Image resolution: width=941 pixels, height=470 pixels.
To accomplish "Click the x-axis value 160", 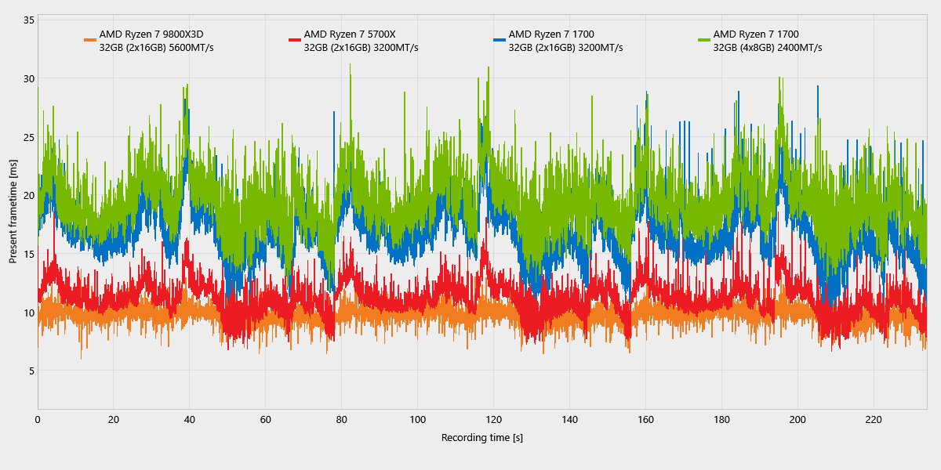I will (645, 419).
